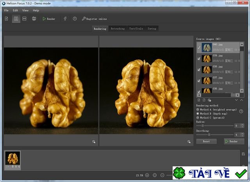Open the camera capture tool in toolbar
This screenshot has width=250, height=182.
click(x=34, y=19)
